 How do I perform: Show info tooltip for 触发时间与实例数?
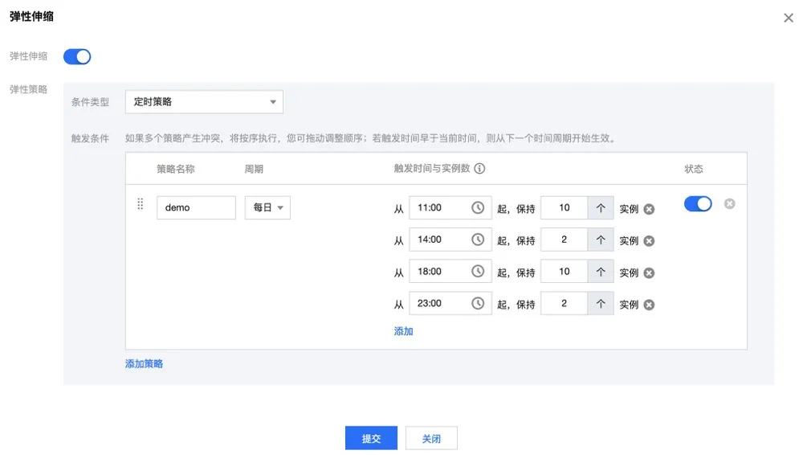tap(479, 169)
